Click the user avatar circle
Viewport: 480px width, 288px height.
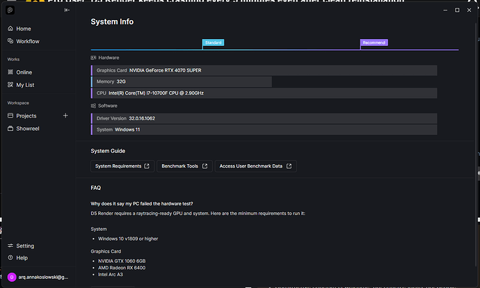[x=12, y=278]
